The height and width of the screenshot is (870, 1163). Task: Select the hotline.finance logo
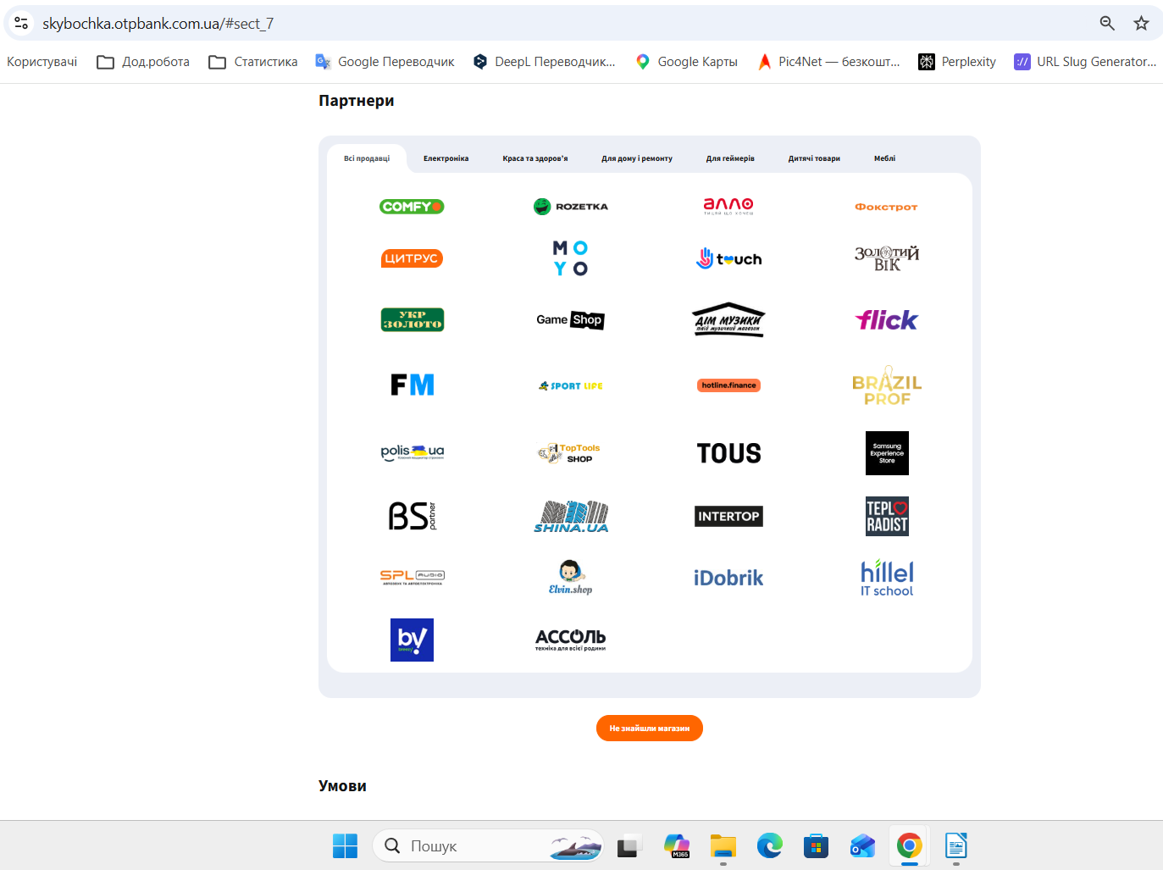[x=728, y=385]
